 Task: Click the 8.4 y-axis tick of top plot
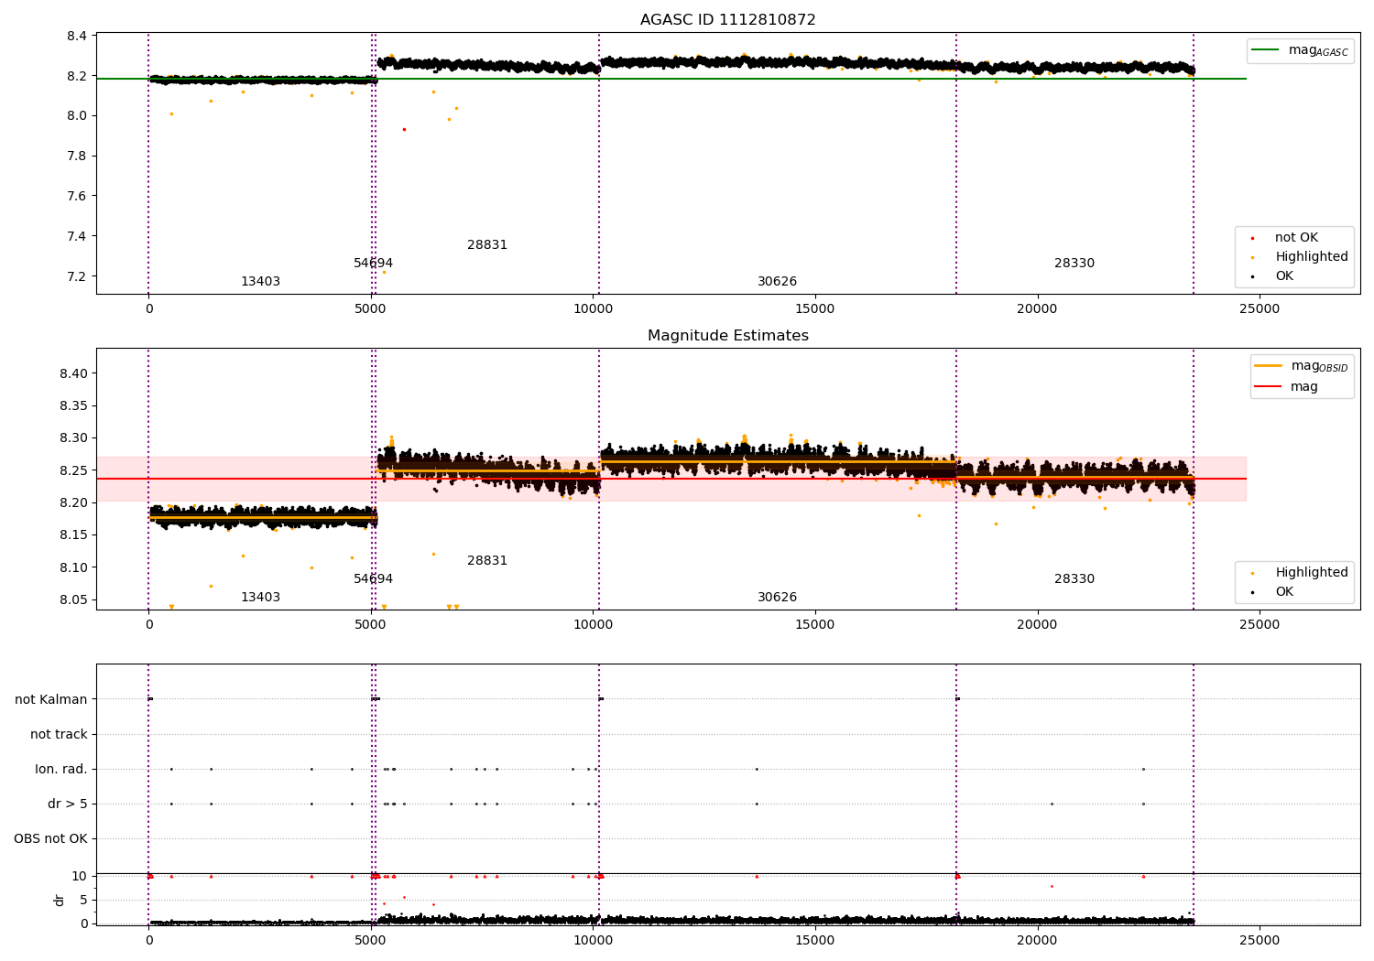coord(78,37)
